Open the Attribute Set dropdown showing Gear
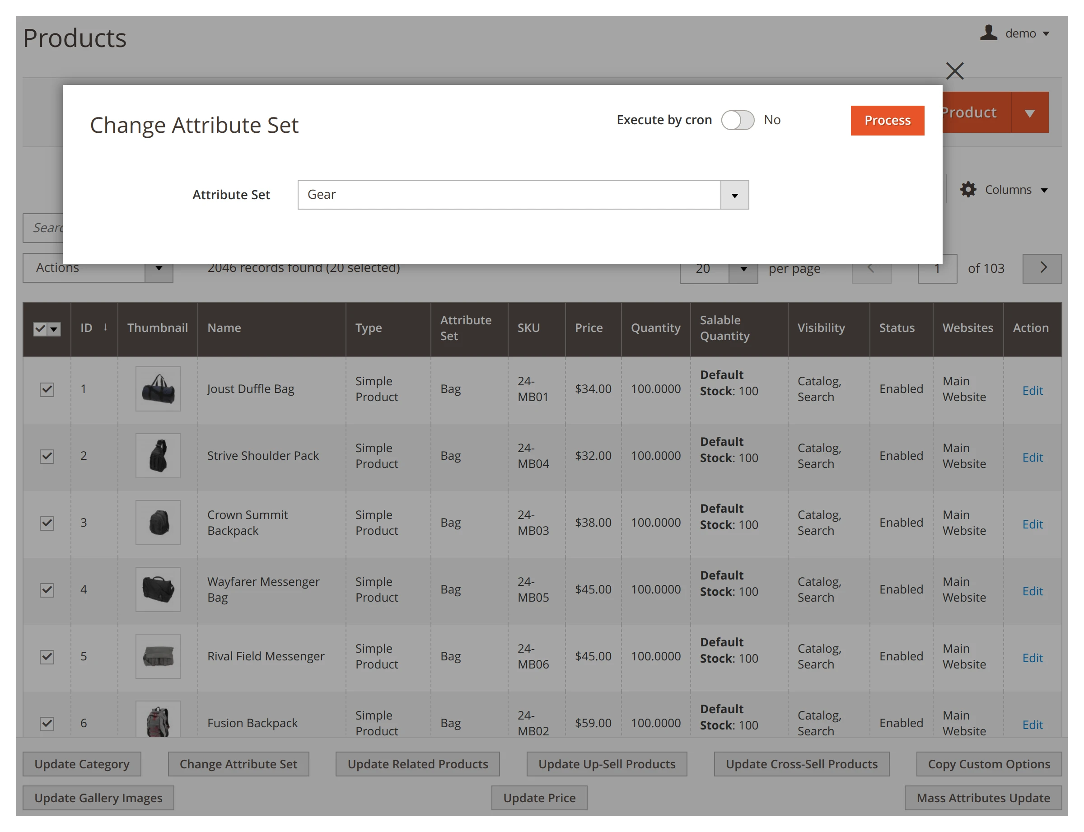The width and height of the screenshot is (1084, 832). click(x=734, y=195)
